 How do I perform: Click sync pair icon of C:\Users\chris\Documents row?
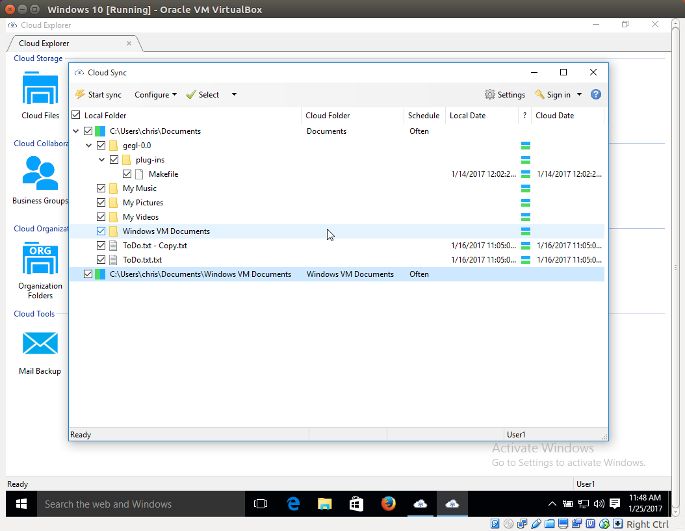point(100,131)
